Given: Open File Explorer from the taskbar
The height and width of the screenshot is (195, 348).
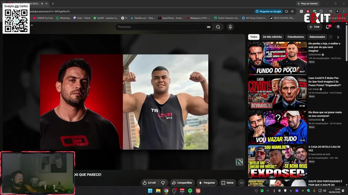Looking at the screenshot, I should tap(158, 191).
